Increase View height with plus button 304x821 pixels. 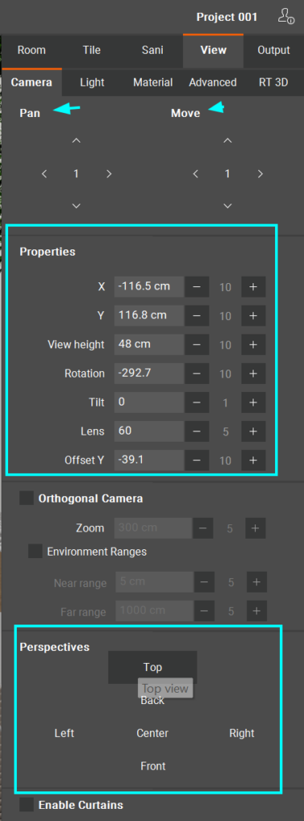[253, 345]
